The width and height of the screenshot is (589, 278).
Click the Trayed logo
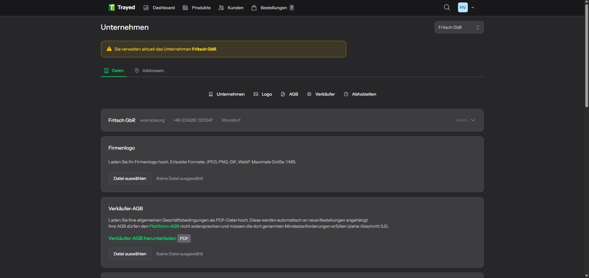pos(121,7)
